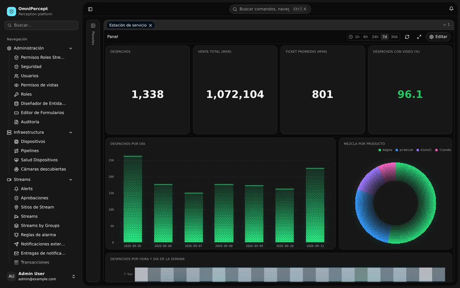Click the OmniPercept logo icon
Viewport: 460px width, 288px height.
pos(11,11)
